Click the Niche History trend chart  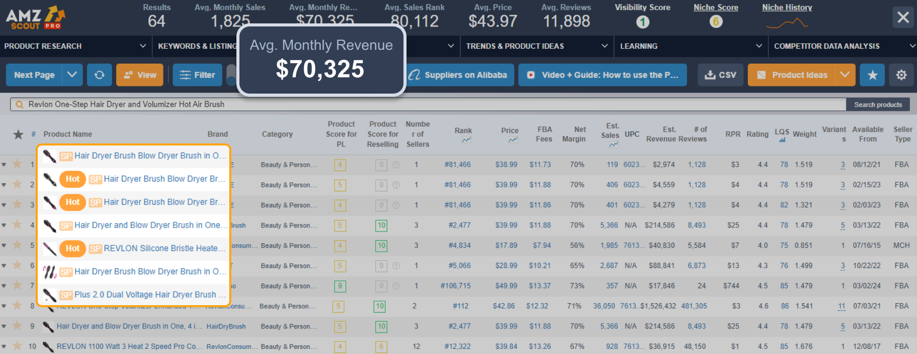coord(787,23)
